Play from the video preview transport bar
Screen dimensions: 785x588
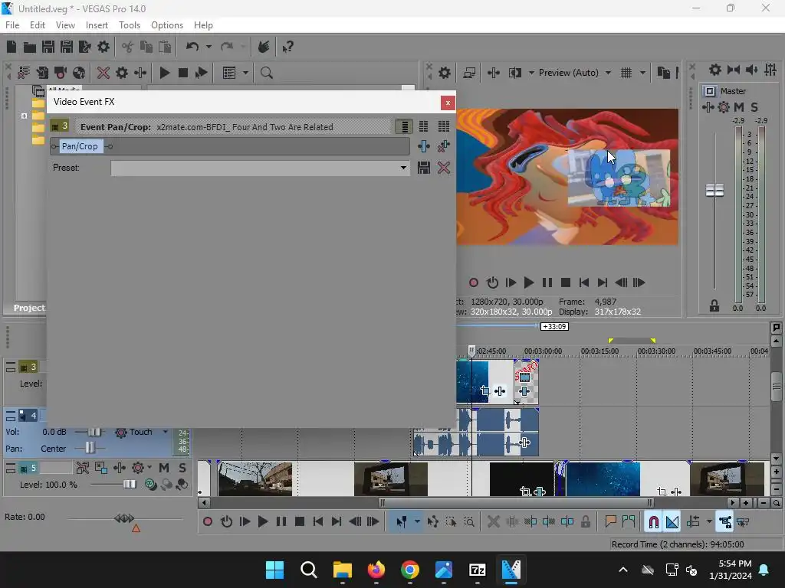529,283
